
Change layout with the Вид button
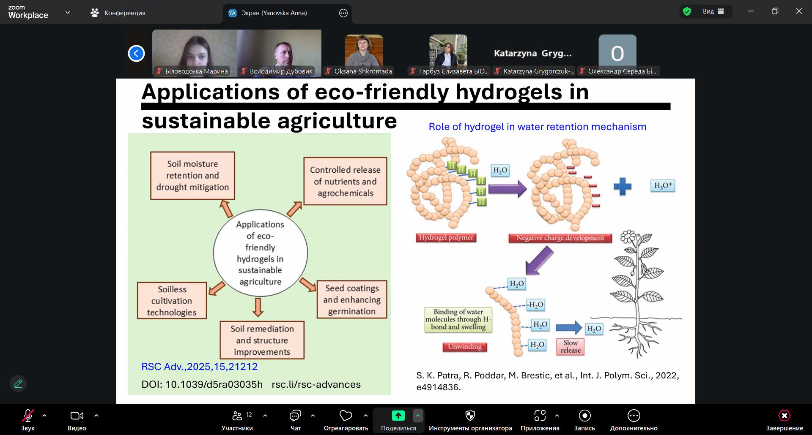pos(713,11)
